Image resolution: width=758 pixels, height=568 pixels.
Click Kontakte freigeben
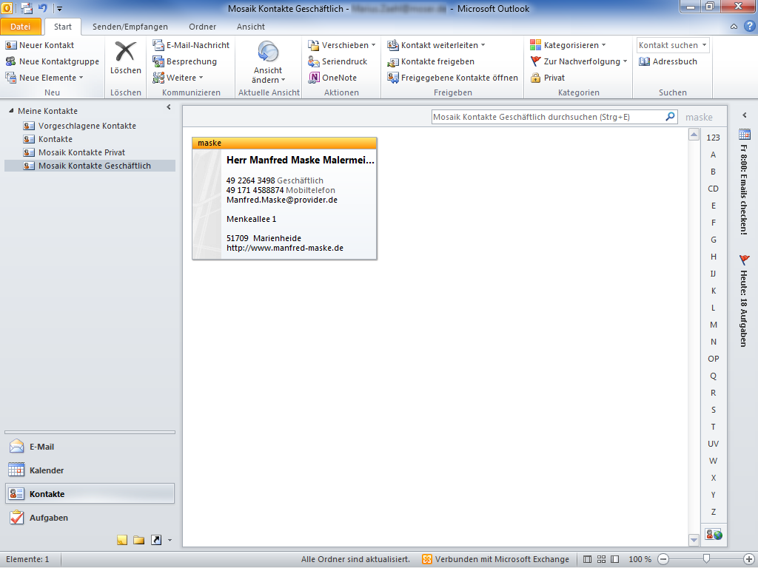(431, 61)
